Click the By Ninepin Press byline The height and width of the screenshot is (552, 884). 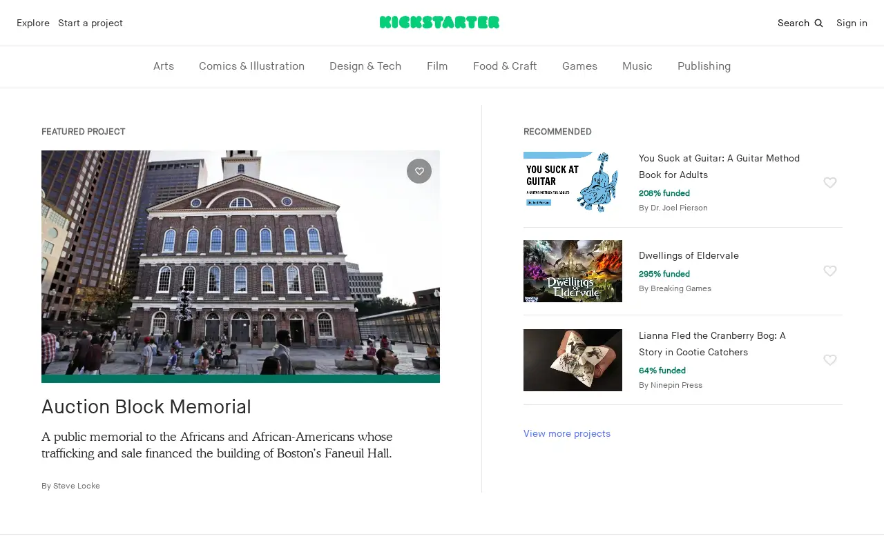[x=671, y=385]
